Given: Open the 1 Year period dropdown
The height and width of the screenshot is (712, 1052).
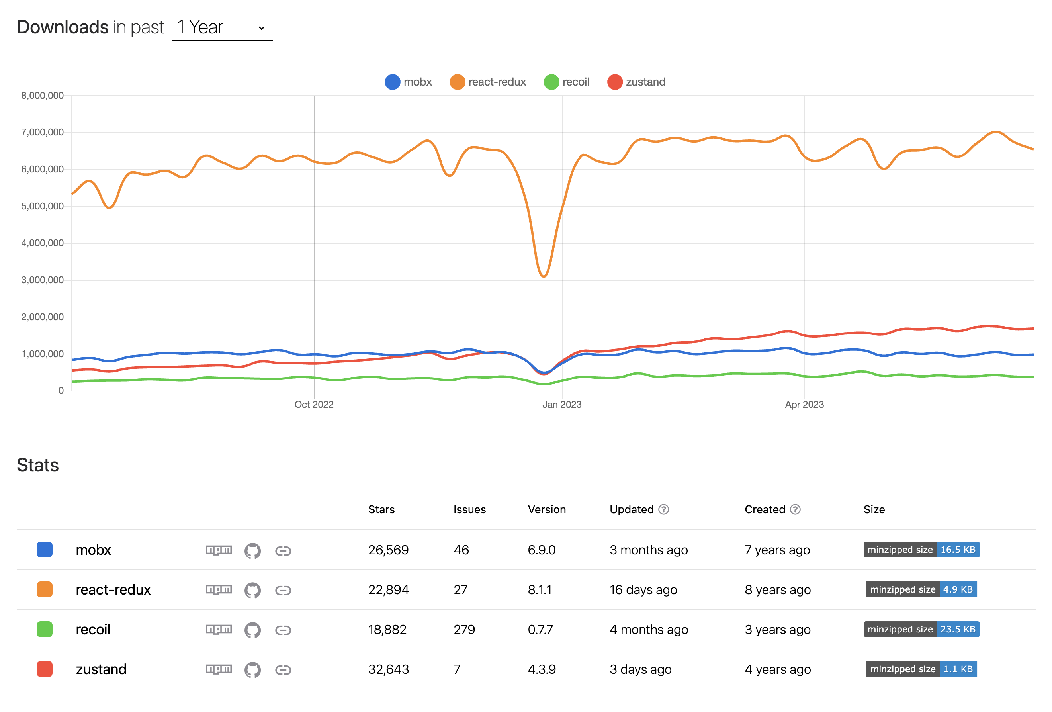Looking at the screenshot, I should pos(222,27).
